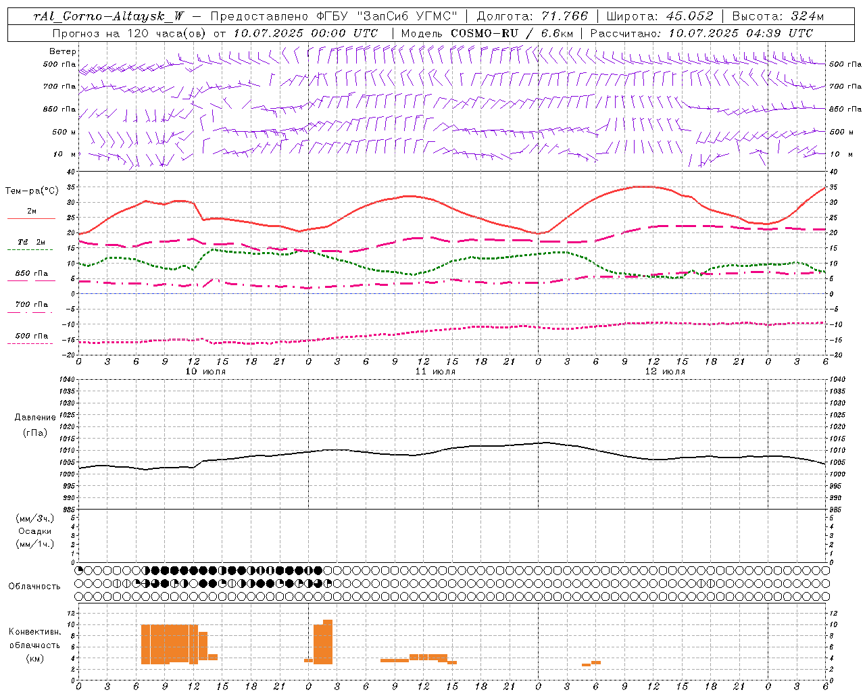The width and height of the screenshot is (865, 692).
Task: Click the tall orange convective bar near midnight 11 июля
Action: coord(323,642)
